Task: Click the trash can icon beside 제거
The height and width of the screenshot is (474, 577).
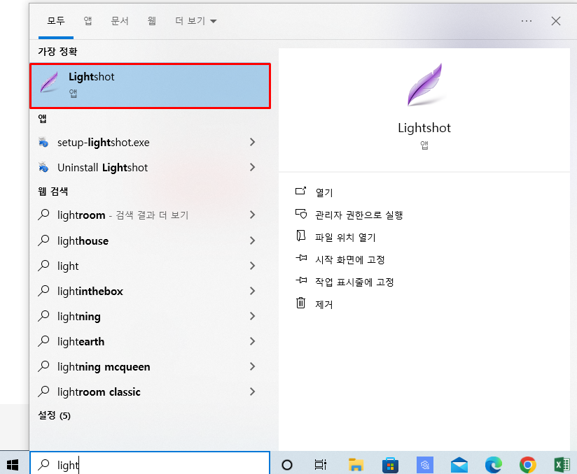Action: [300, 303]
